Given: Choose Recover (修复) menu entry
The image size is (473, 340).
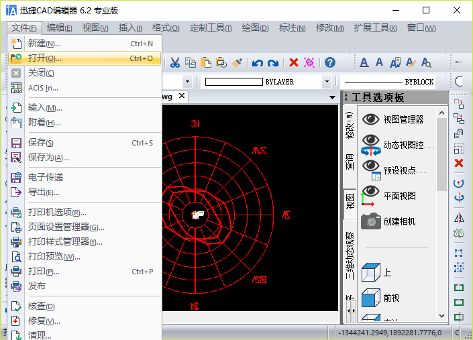Looking at the screenshot, I should point(85,321).
